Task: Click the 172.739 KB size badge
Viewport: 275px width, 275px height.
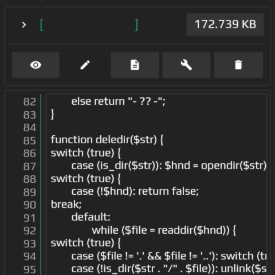Action: pos(225,25)
